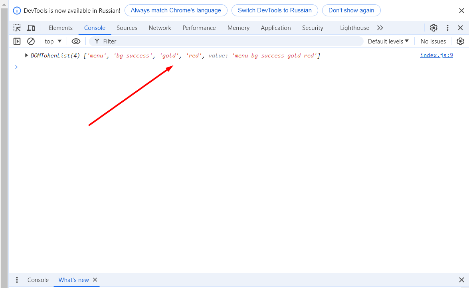Open the Default levels dropdown

tap(388, 41)
